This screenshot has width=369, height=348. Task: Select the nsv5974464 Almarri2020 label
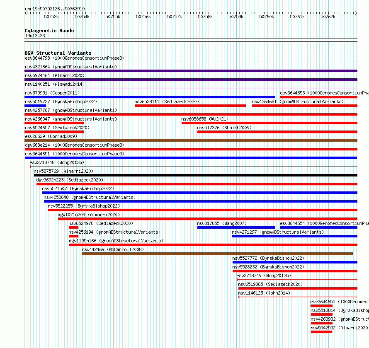pos(55,75)
